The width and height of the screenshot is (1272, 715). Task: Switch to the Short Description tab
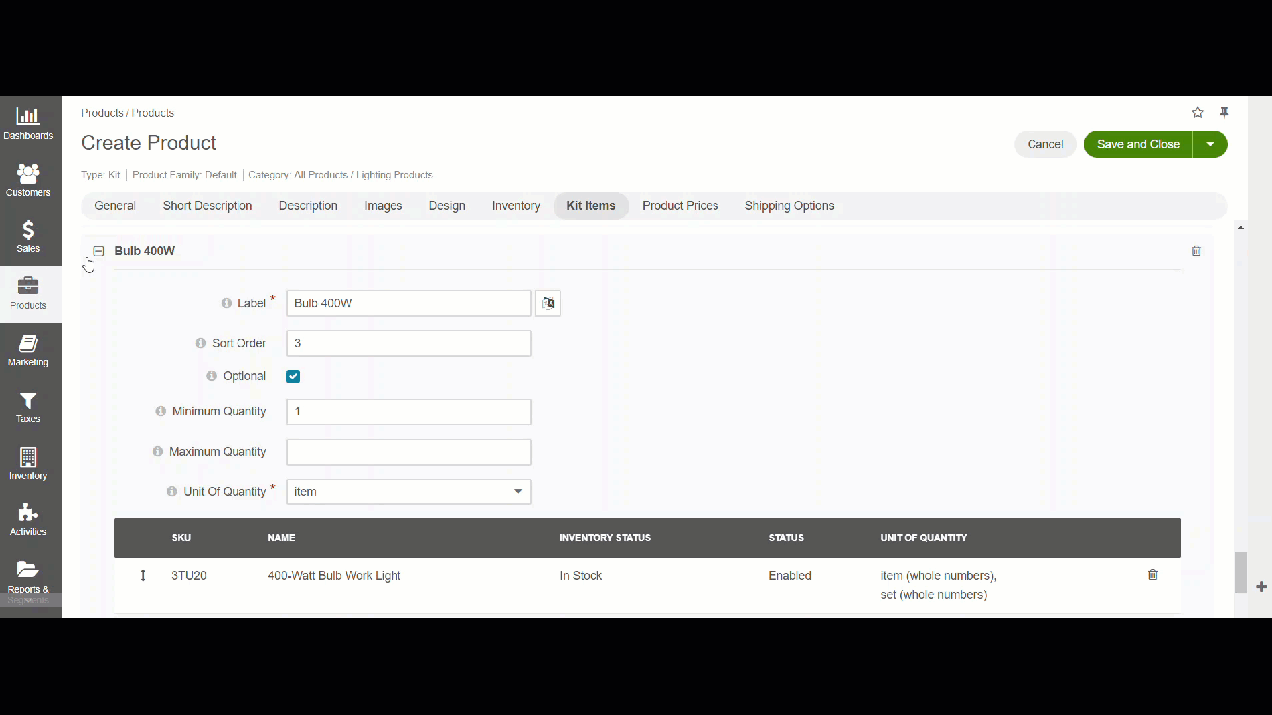pyautogui.click(x=208, y=206)
